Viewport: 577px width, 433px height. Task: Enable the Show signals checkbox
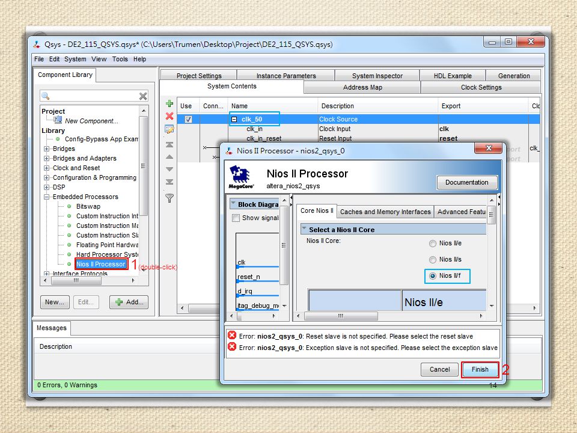click(236, 218)
